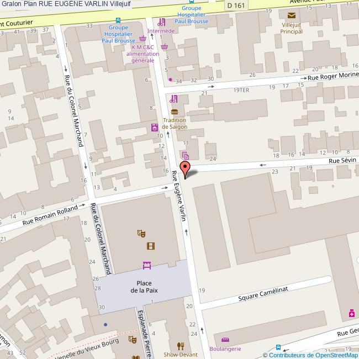This screenshot has width=359, height=359.
Task: Click the Place de la Paix label
Action: point(144,286)
